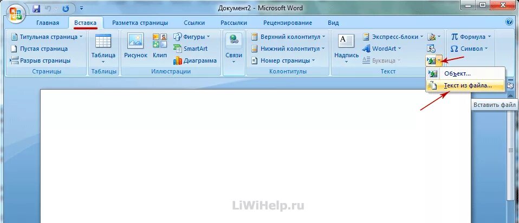
Task: Click the vertical scrollbar thumb
Action: point(510,150)
